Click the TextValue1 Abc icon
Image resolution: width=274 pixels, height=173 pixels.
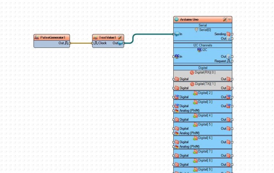click(x=95, y=38)
